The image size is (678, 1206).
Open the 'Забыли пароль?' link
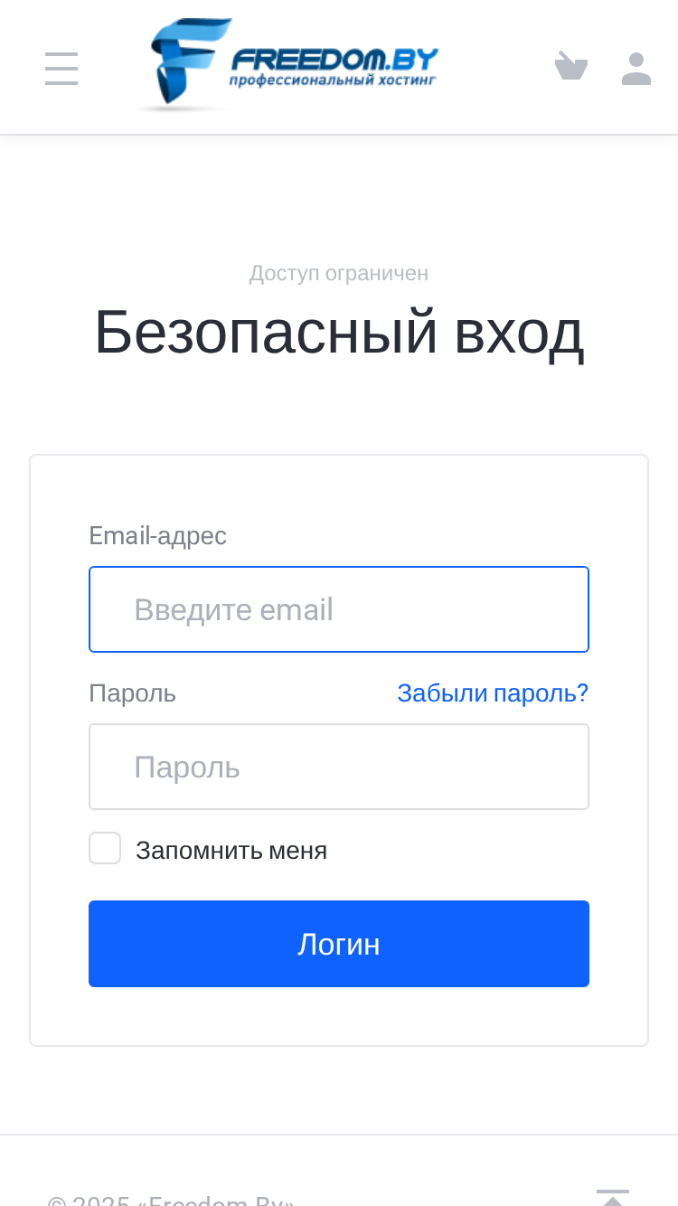[x=493, y=693]
